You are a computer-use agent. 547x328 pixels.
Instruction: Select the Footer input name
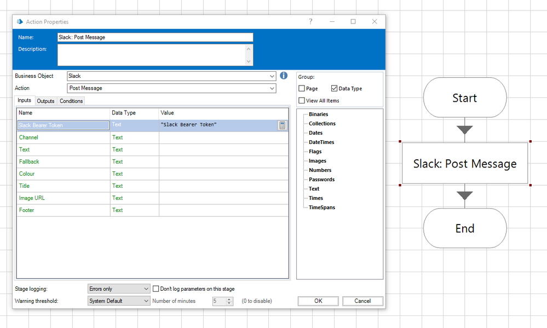(26, 210)
